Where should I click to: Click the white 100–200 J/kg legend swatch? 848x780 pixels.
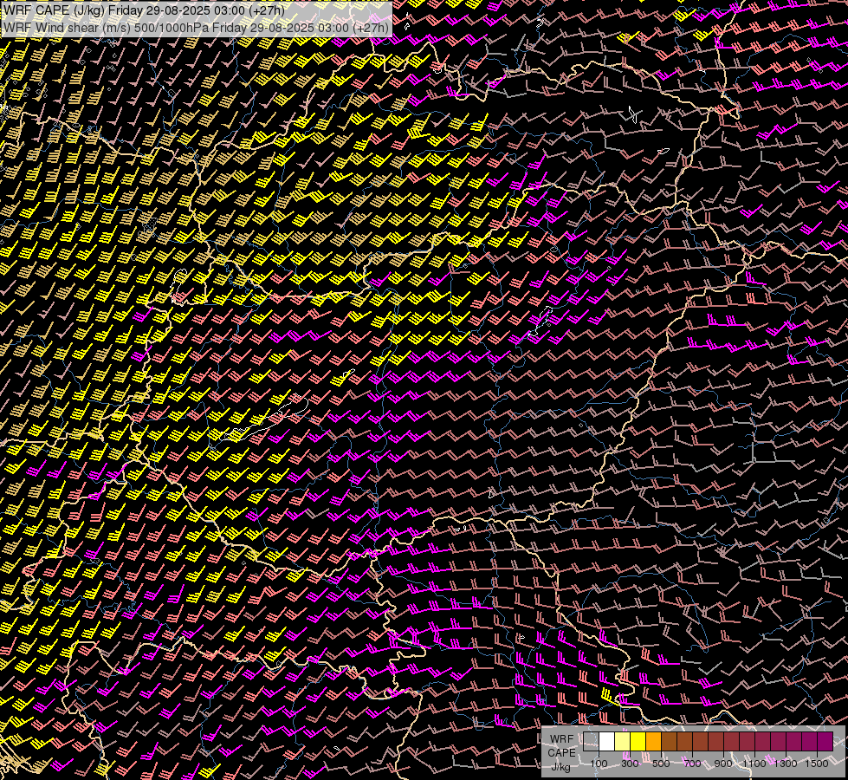coord(607,741)
